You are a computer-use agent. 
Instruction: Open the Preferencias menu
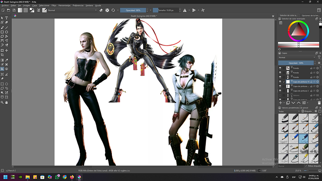pos(78,5)
